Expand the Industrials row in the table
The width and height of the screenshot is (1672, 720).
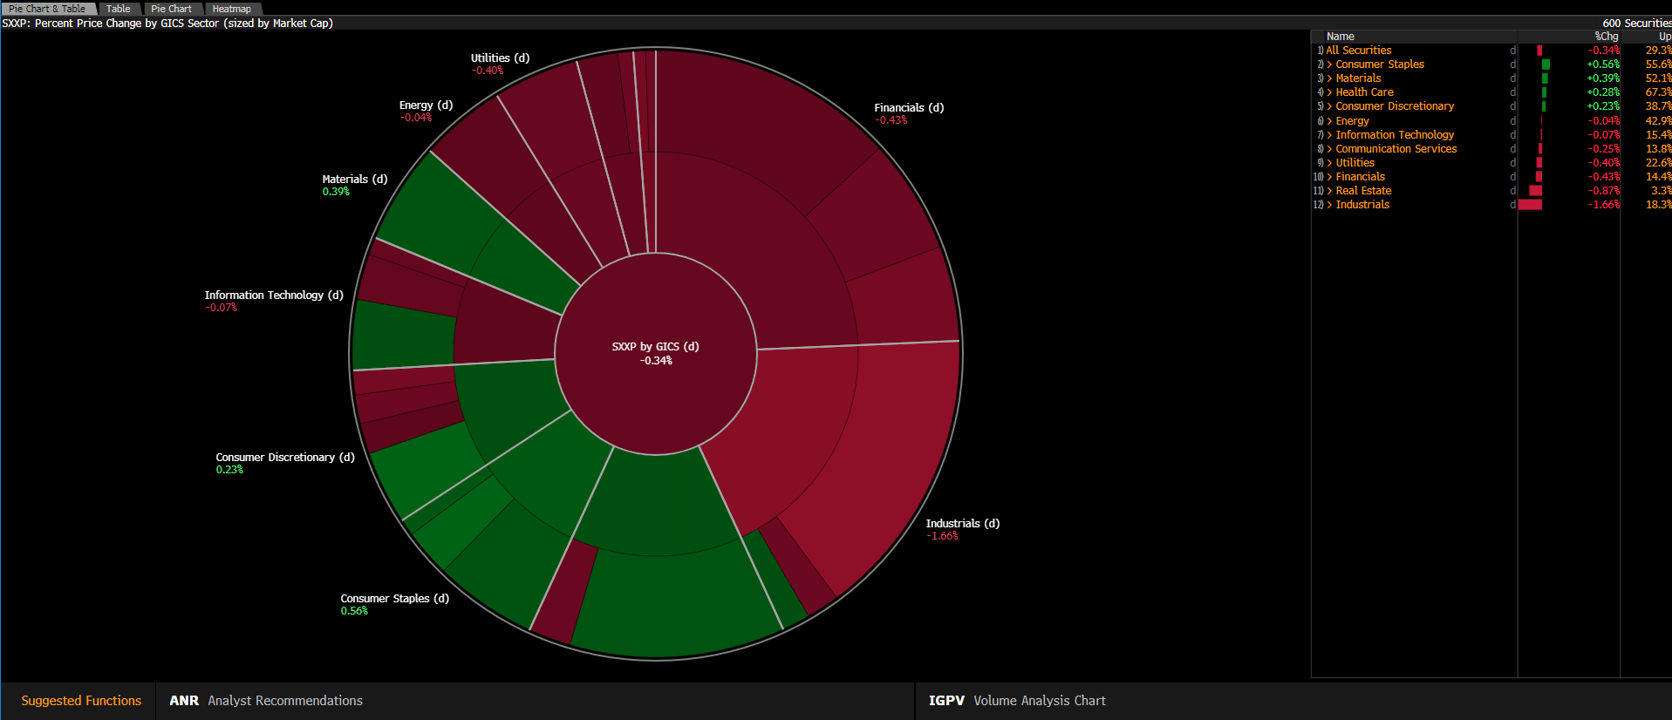pyautogui.click(x=1330, y=205)
